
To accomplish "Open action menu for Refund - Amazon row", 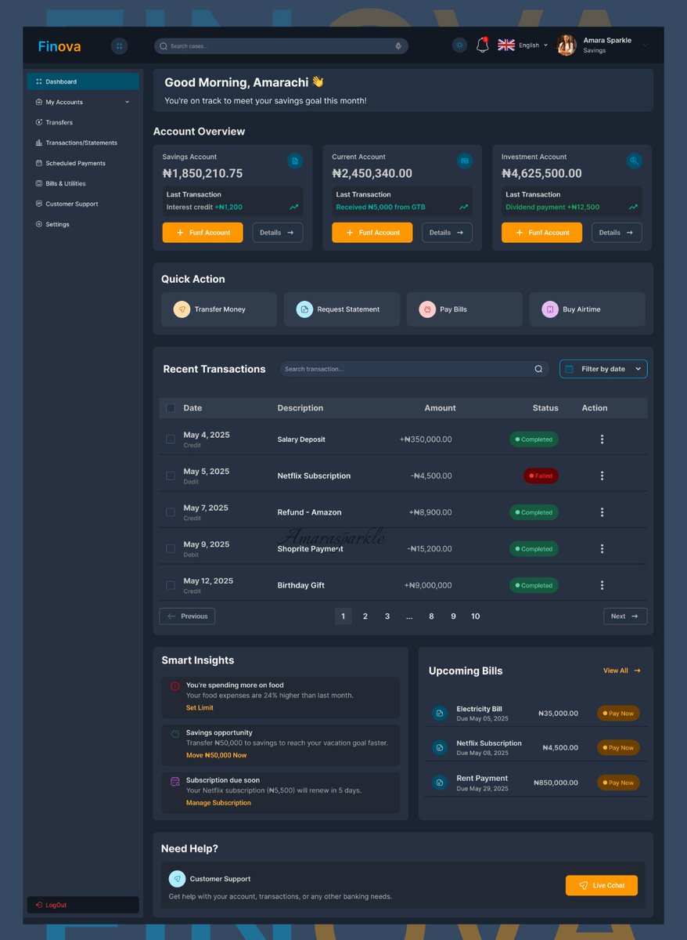I will (602, 512).
